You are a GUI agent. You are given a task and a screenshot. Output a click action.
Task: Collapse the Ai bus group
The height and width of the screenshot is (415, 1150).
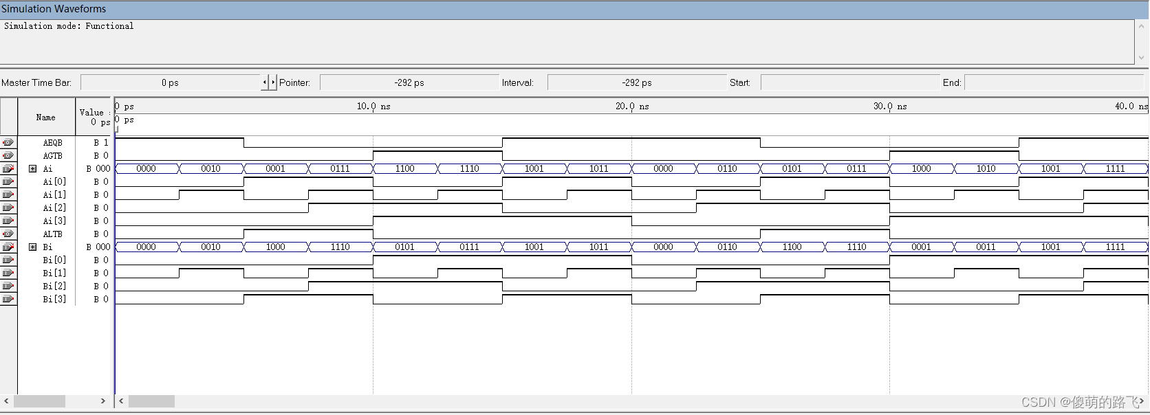[x=32, y=168]
